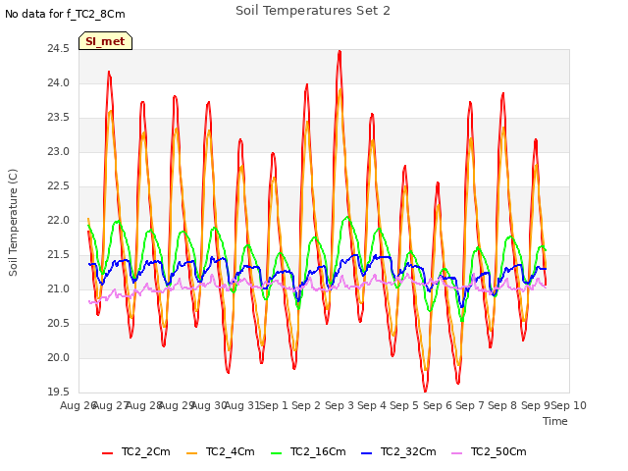Viewport: 628px width, 471px height.
Task: Click the Soil Temperature (C) axis label
Action: pos(13,223)
